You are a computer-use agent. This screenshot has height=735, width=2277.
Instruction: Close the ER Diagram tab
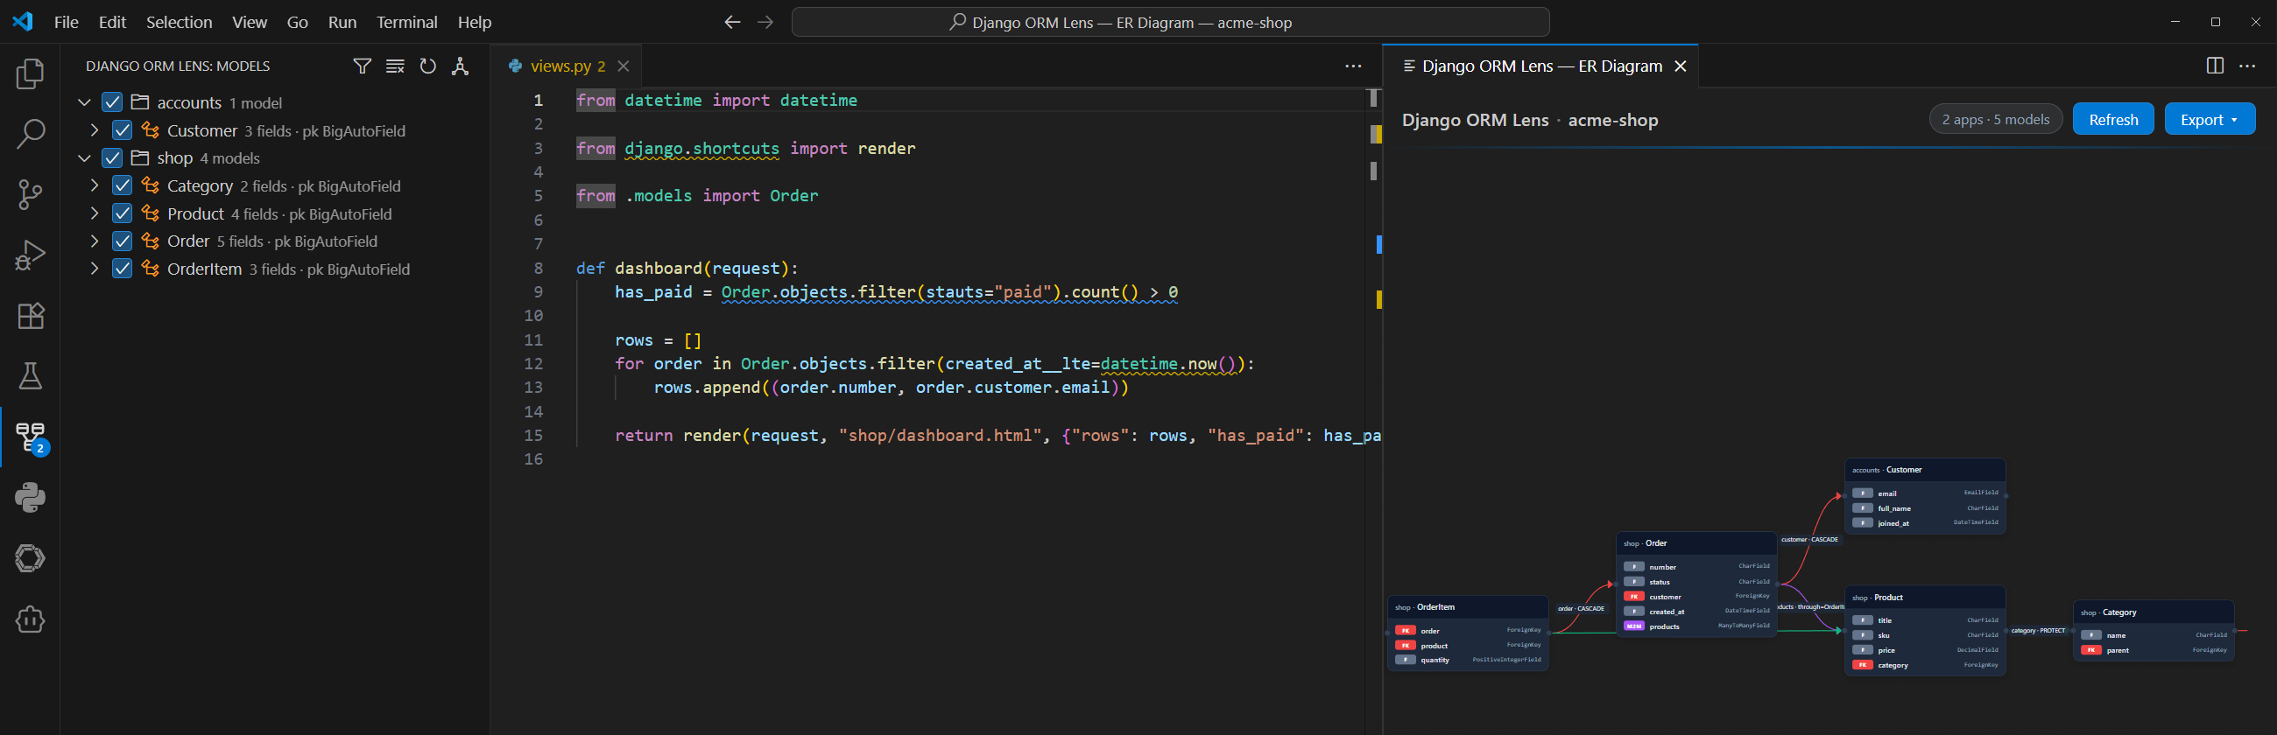(x=1681, y=66)
